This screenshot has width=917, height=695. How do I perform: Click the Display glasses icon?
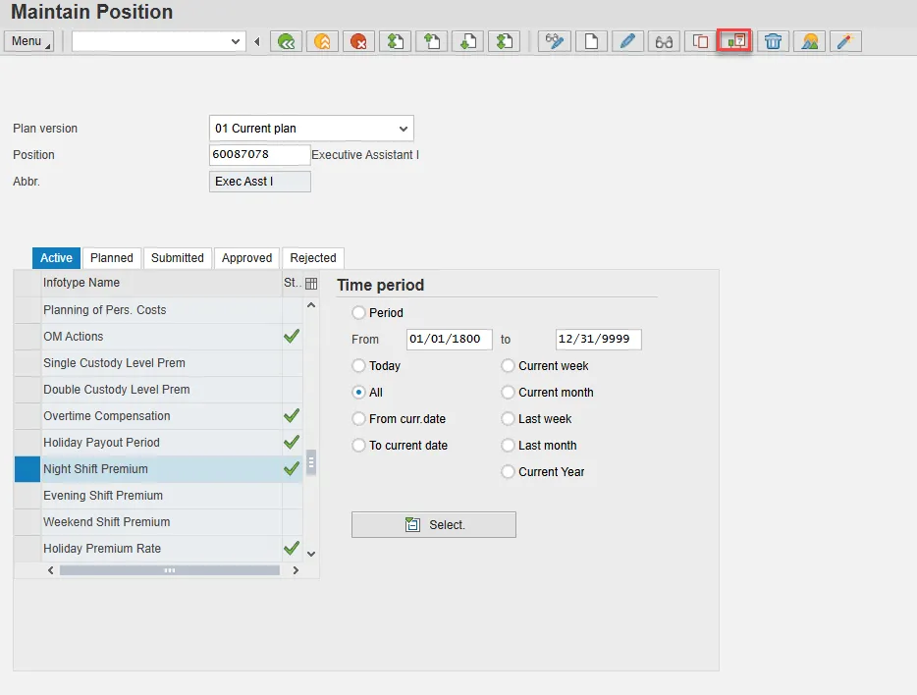tap(665, 41)
